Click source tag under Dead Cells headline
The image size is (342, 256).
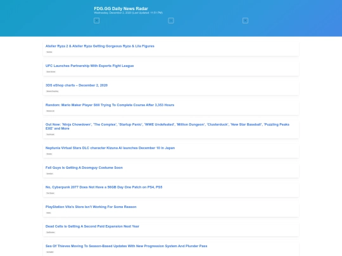click(x=51, y=232)
